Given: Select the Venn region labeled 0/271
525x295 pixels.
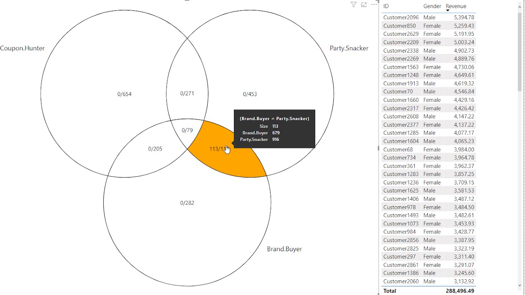Looking at the screenshot, I should tap(187, 93).
